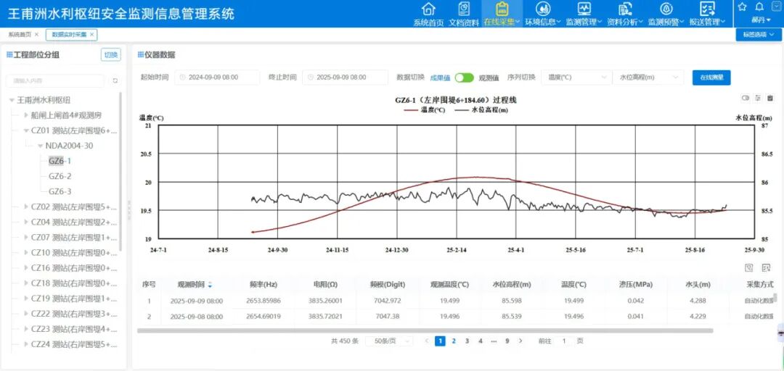
Task: Click second table tool icon below chart
Action: (766, 268)
